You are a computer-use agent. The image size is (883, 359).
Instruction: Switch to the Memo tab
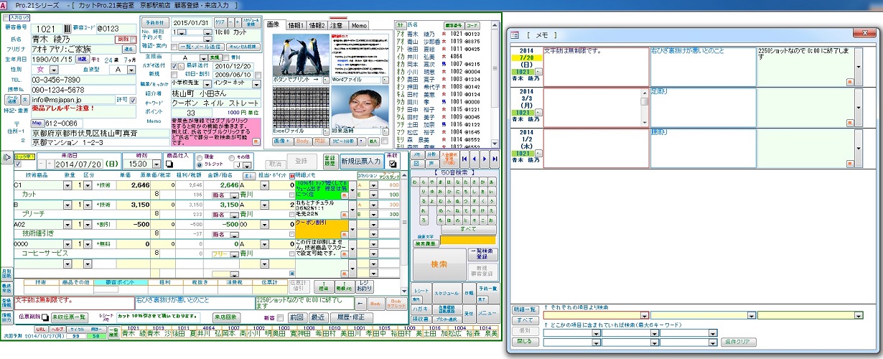(x=360, y=25)
